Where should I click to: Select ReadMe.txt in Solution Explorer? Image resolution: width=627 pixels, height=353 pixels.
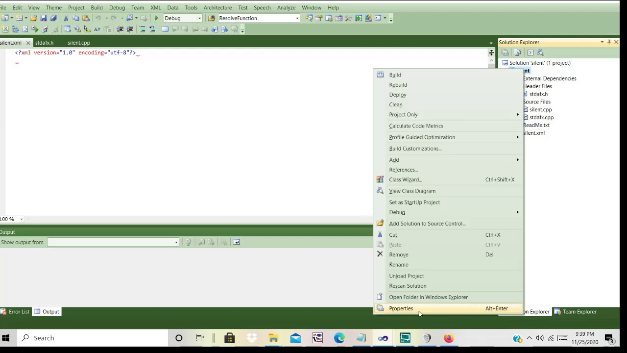(x=536, y=125)
